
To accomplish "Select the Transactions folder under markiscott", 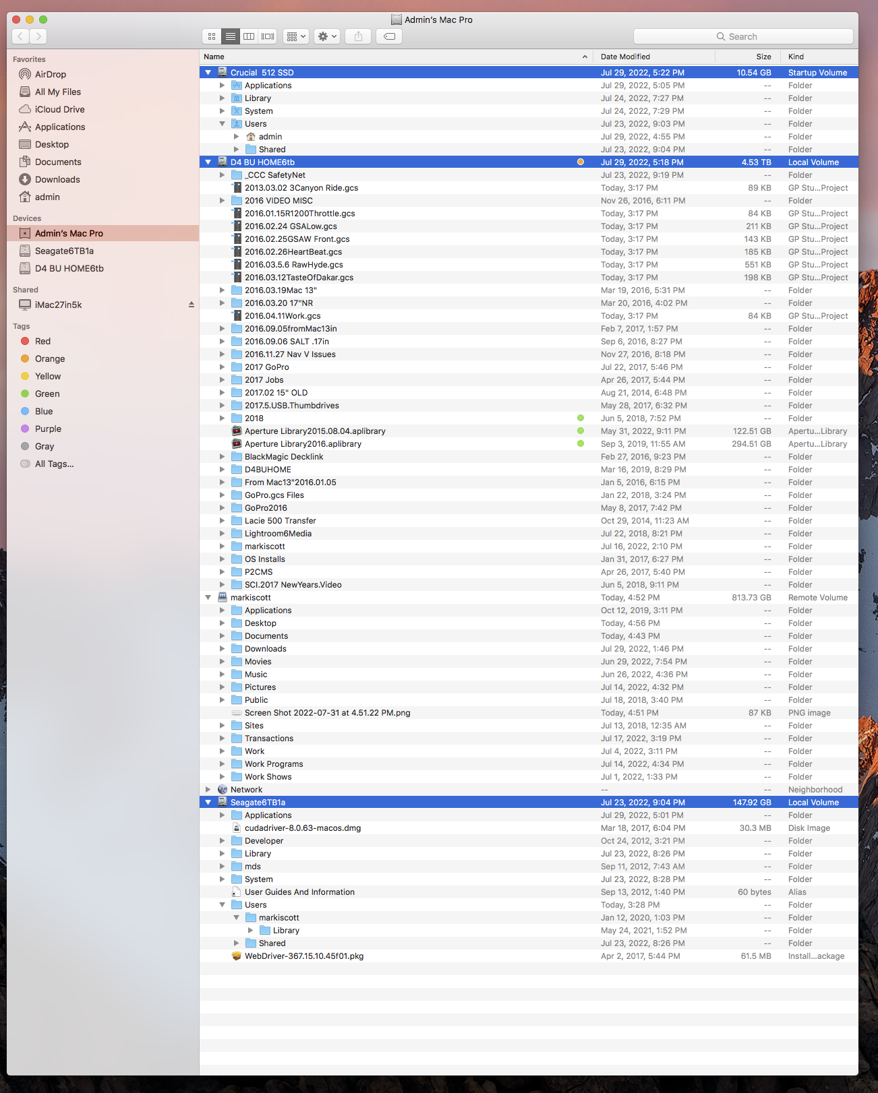I will point(269,738).
